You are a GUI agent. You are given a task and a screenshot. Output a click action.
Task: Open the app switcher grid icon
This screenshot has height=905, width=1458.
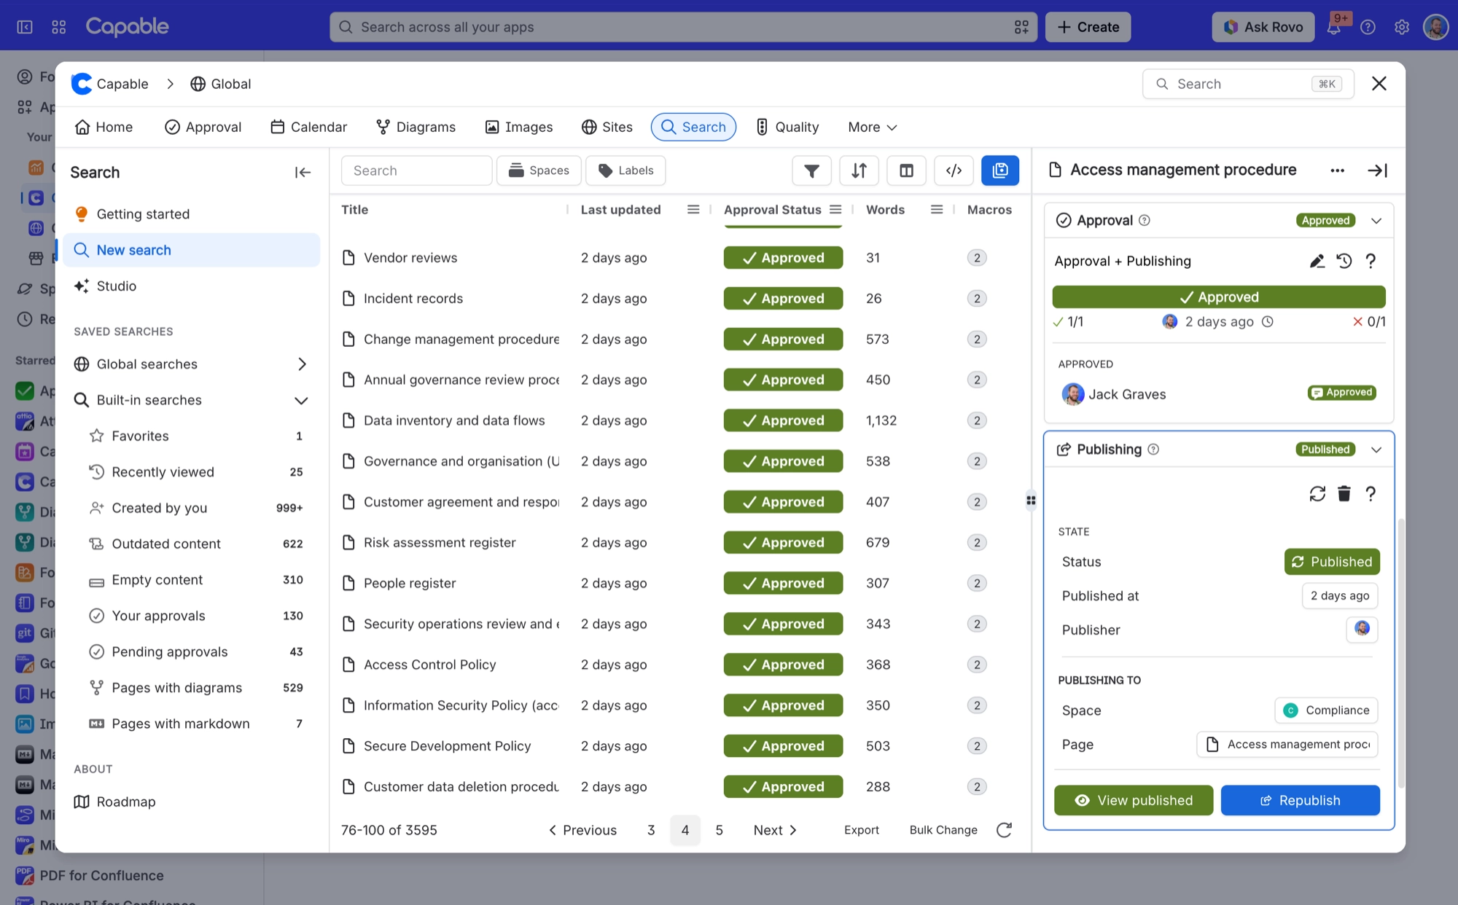(59, 27)
